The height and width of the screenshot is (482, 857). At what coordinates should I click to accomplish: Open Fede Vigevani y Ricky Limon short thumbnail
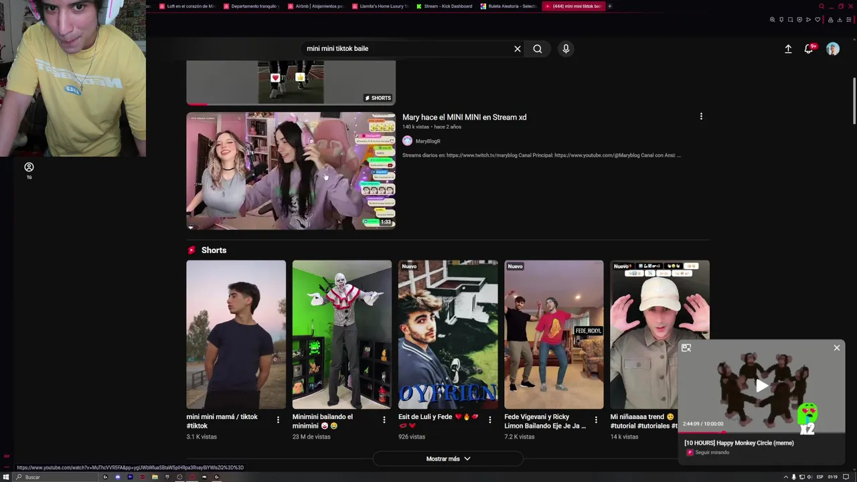click(554, 334)
